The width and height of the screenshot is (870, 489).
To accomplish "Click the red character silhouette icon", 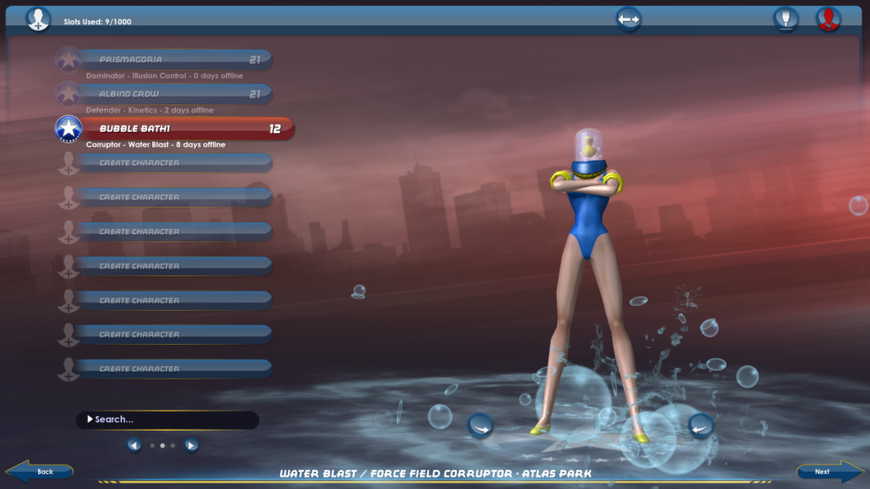I will click(828, 19).
